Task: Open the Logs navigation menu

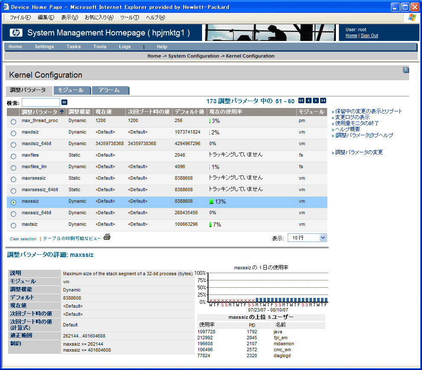Action: pos(125,47)
